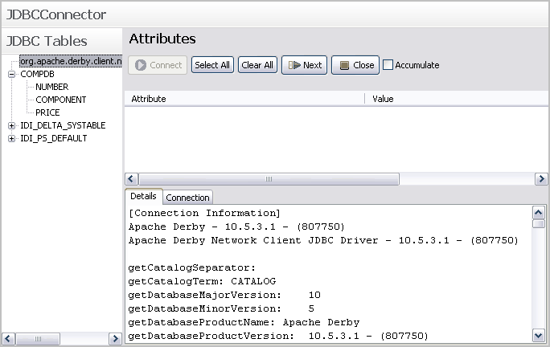Click 'getDatabaseMajorVersion: 10' line
Screen dimensions: 550x347
pos(224,295)
